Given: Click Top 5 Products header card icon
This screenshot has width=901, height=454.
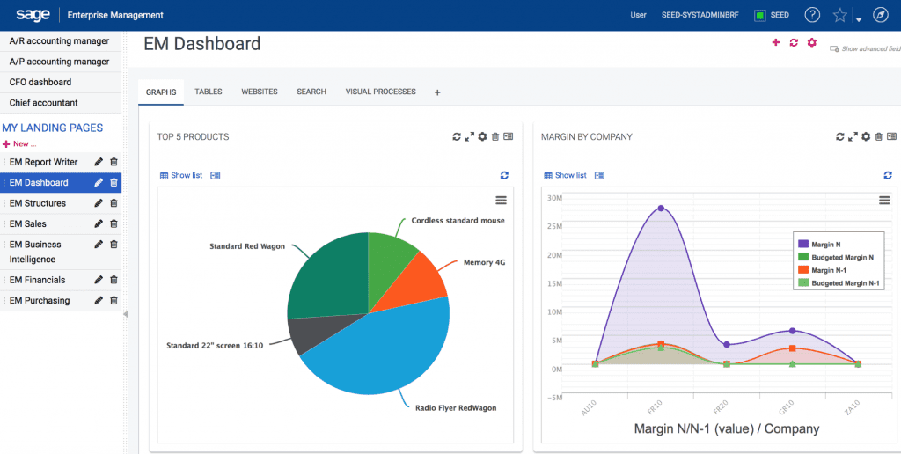Looking at the screenshot, I should click(508, 136).
